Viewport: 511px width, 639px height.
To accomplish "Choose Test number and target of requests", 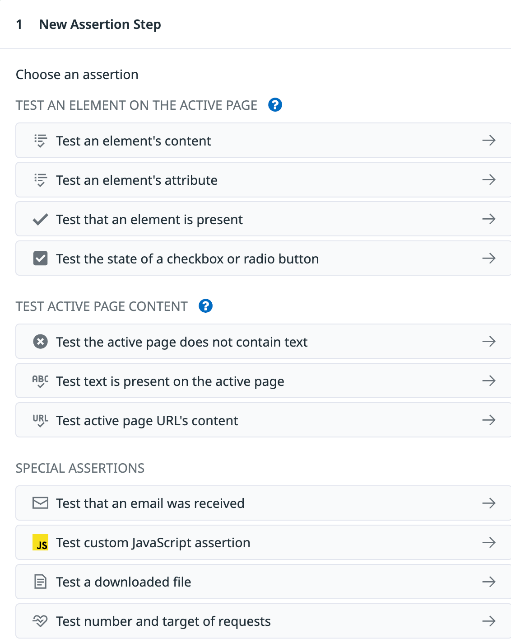I will point(264,621).
